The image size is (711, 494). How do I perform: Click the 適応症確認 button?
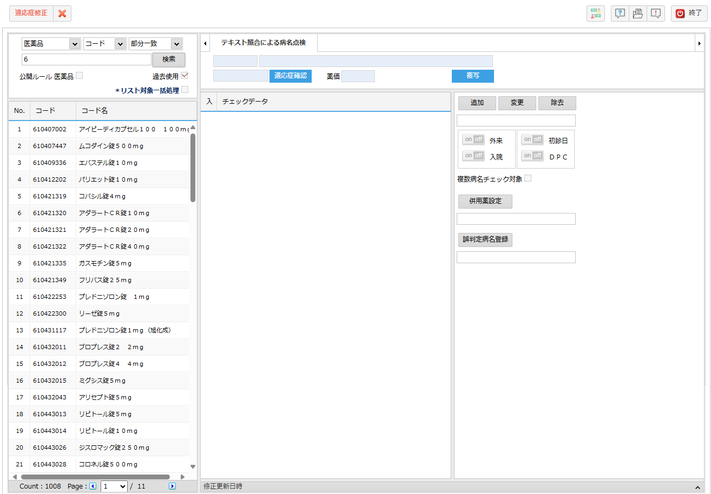tap(291, 76)
